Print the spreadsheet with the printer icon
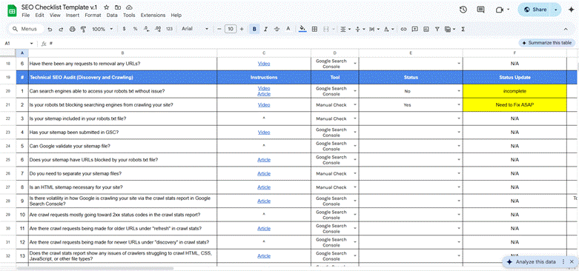 click(73, 29)
